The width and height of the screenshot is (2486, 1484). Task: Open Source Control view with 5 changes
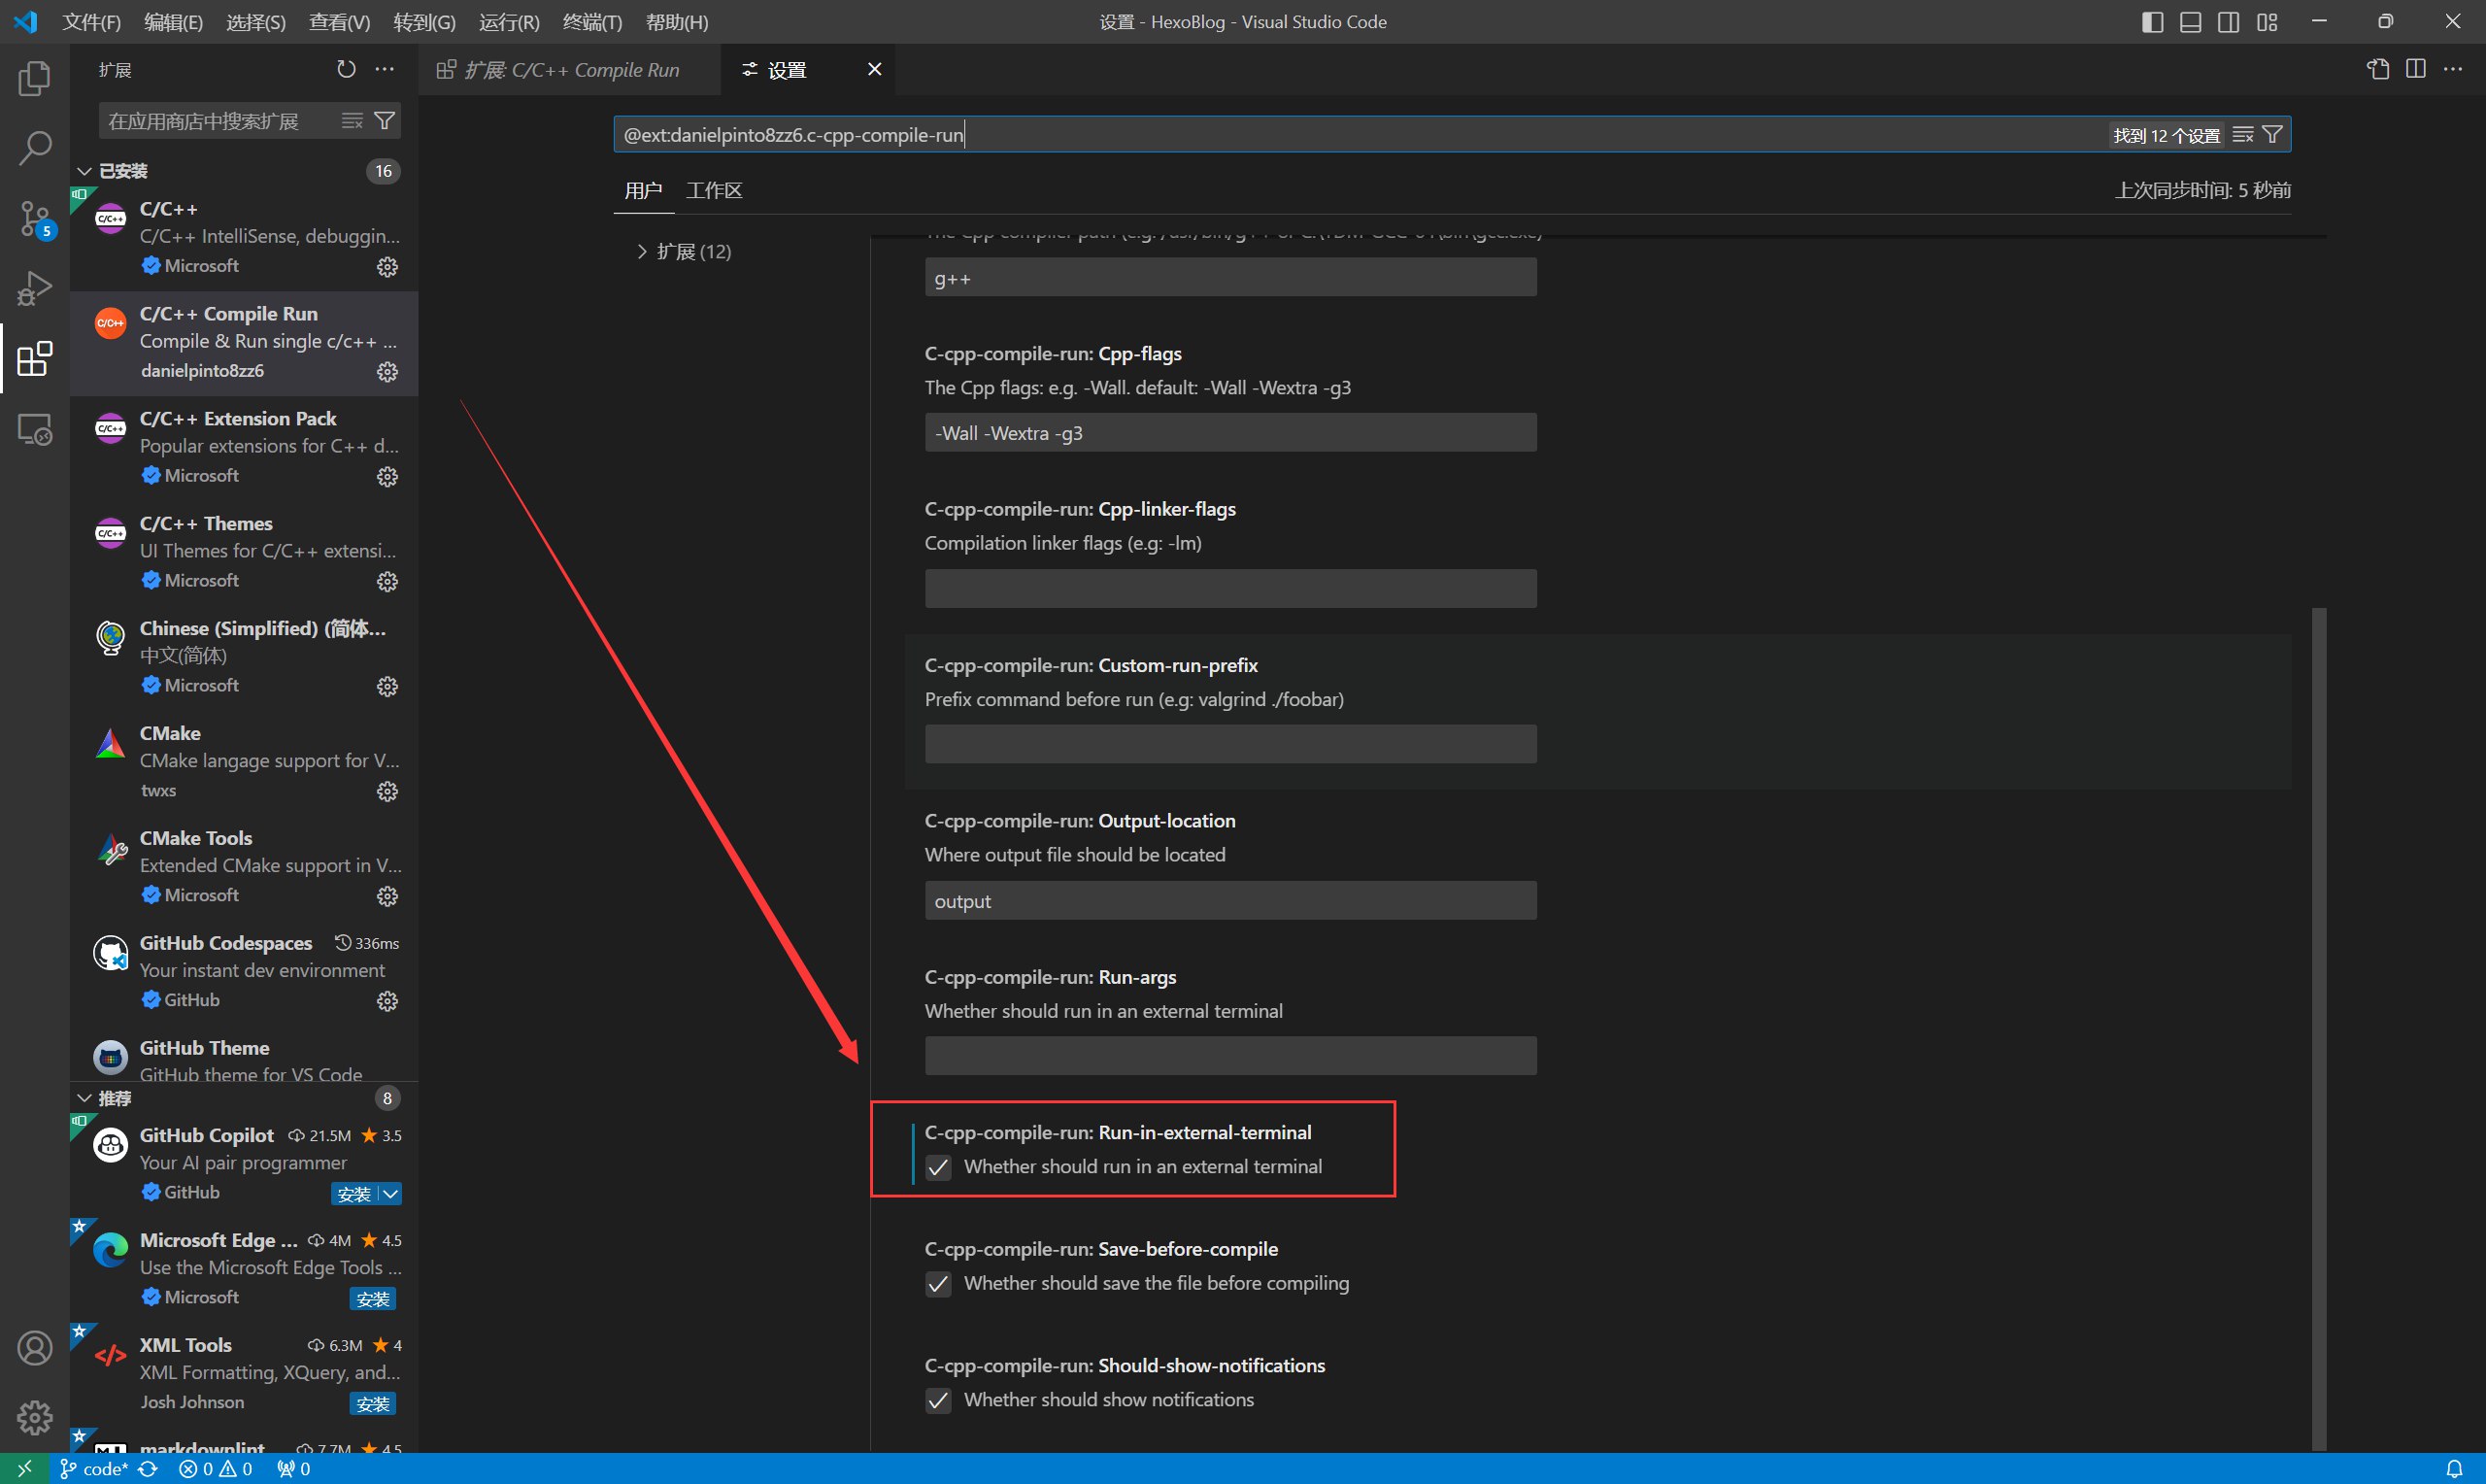point(35,218)
